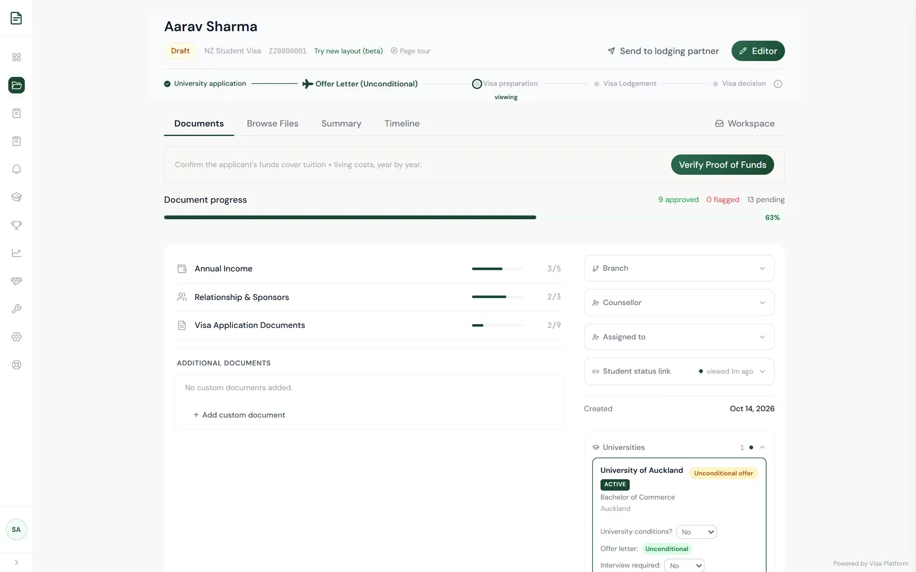Image resolution: width=916 pixels, height=572 pixels.
Task: Open University conditions dropdown
Action: tap(697, 532)
